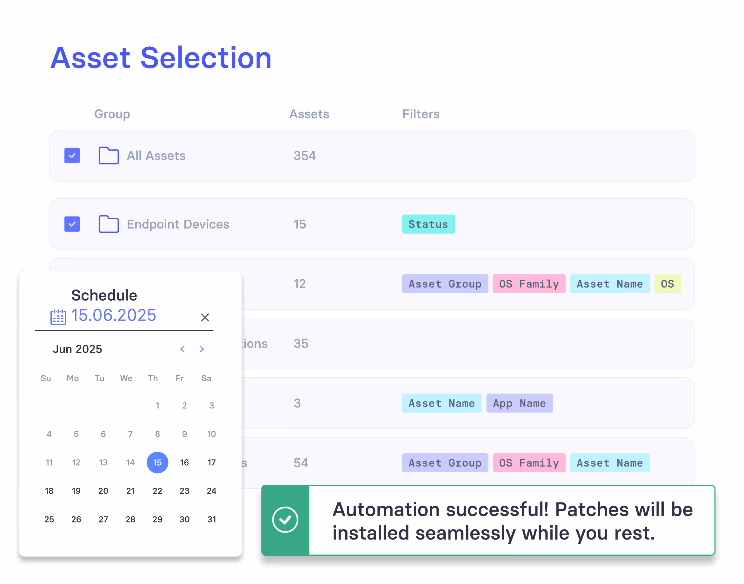744x584 pixels.
Task: Click the Group column header
Action: point(112,114)
